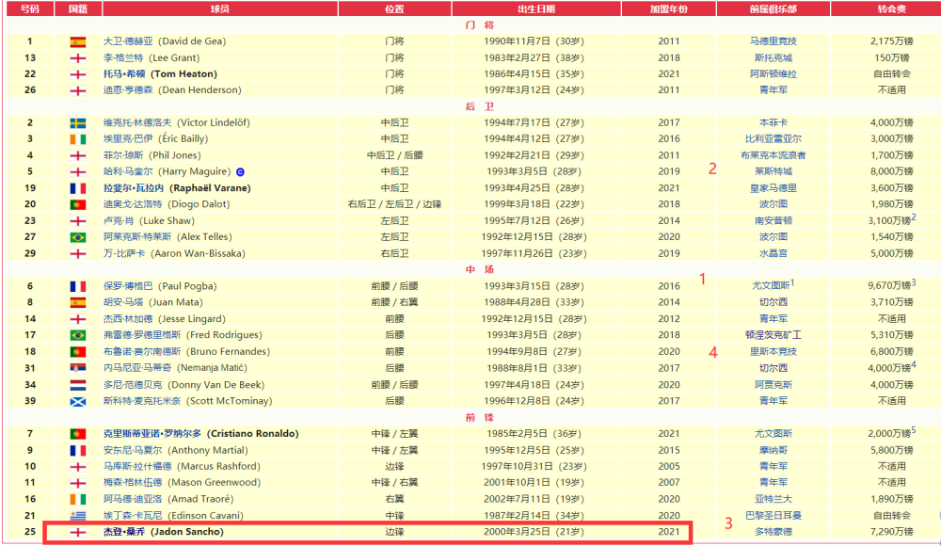This screenshot has height=546, width=941.
Task: Click the Portugal flag beside Cristiano Ronaldo
Action: [78, 434]
